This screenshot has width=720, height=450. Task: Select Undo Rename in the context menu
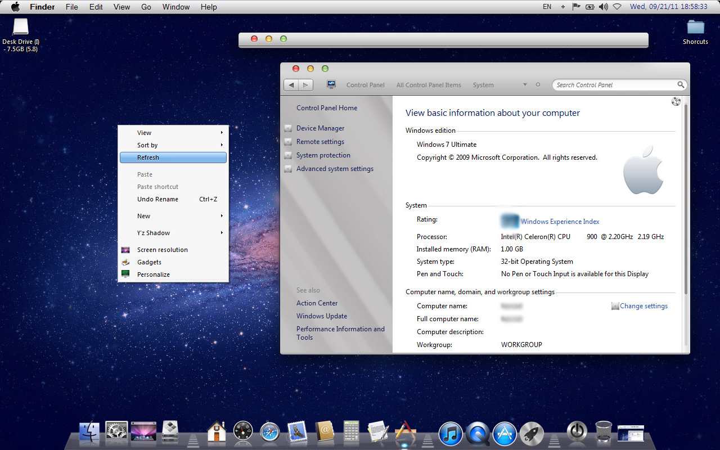point(173,199)
